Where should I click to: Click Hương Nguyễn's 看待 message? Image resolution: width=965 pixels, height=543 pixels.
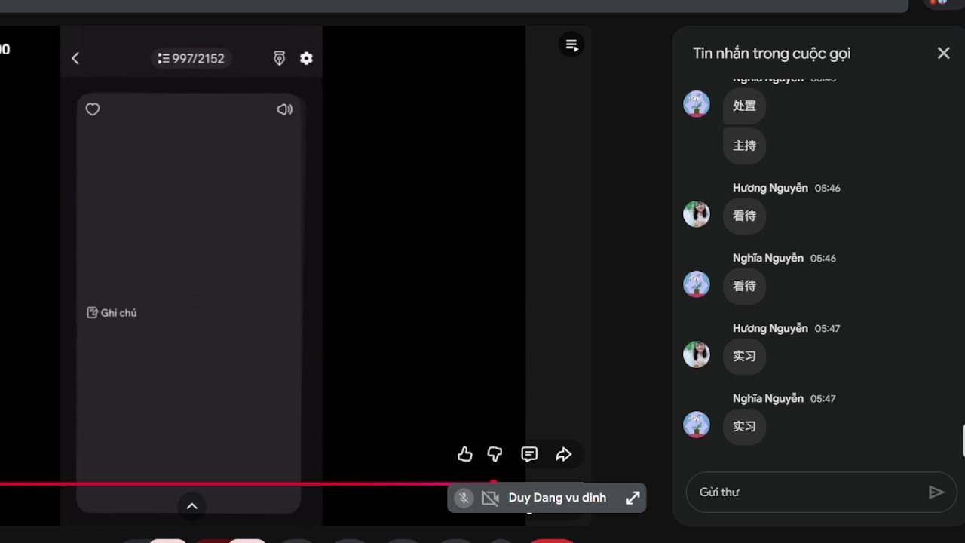(744, 216)
